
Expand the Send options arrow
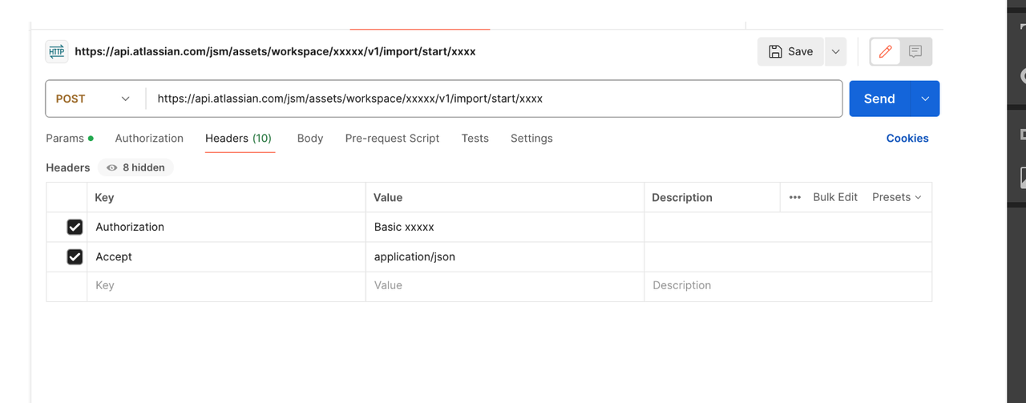pyautogui.click(x=925, y=99)
